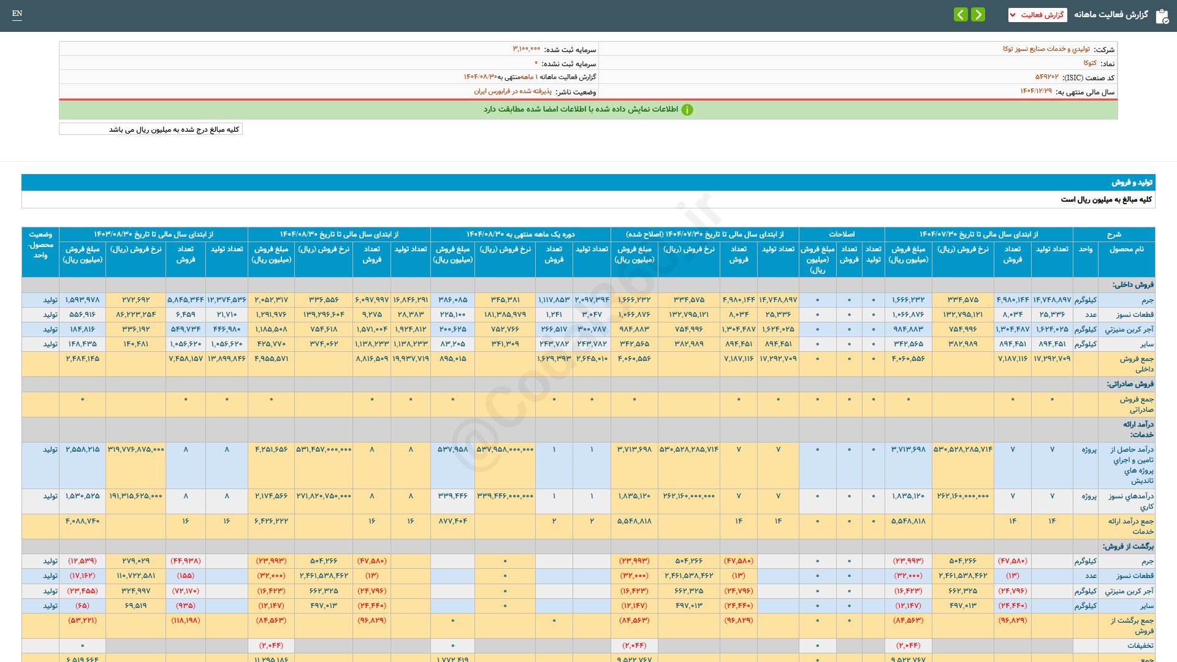
Task: Open the گزارش فعالیت dropdown
Action: 1037,15
